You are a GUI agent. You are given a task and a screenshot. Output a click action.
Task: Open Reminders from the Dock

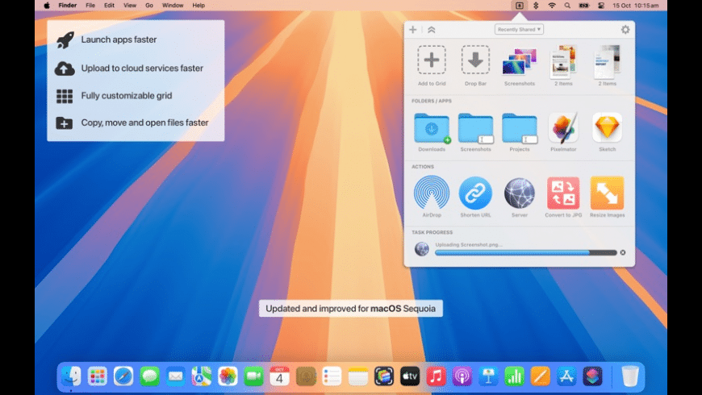[332, 376]
